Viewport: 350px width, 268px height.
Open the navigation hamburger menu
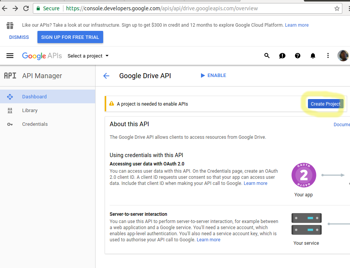pos(10,56)
